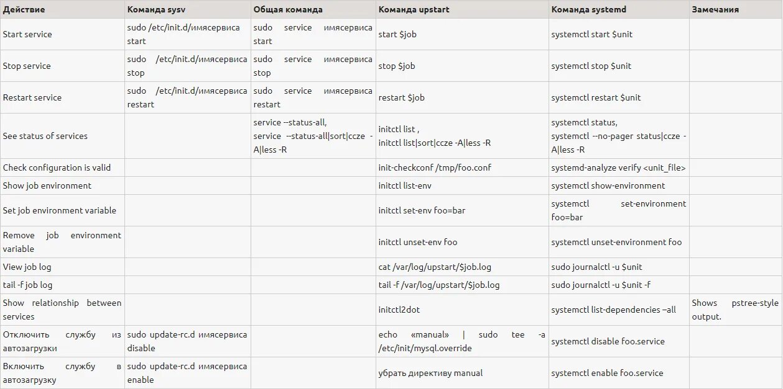Click the 'Действие' column header
Viewport: 783px width, 389px height.
pyautogui.click(x=24, y=10)
